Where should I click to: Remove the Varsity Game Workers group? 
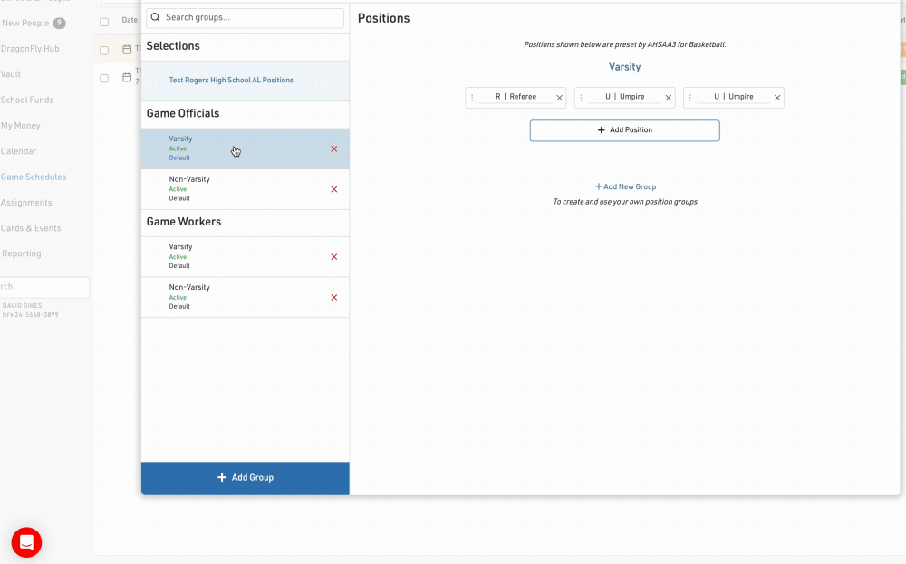click(334, 257)
